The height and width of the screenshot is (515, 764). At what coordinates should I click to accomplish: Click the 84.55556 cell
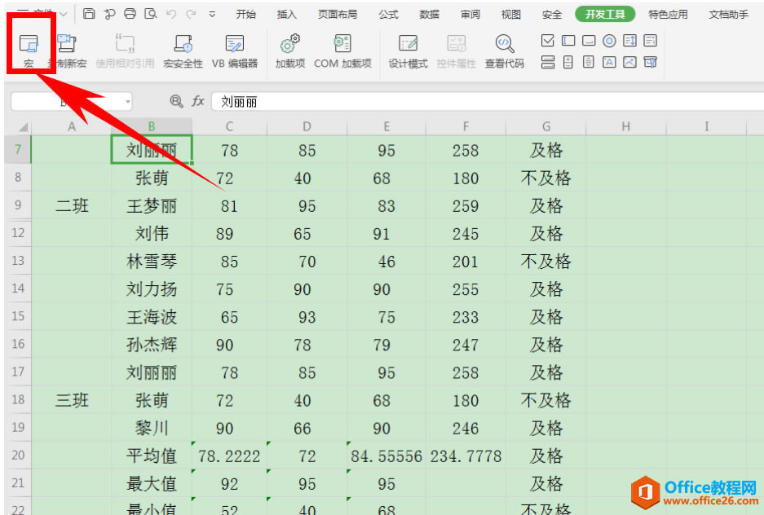click(386, 456)
